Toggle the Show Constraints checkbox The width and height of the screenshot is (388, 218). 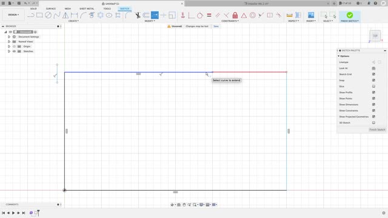click(373, 110)
